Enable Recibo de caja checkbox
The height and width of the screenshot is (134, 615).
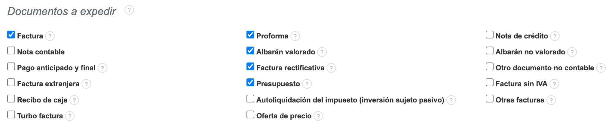point(11,99)
